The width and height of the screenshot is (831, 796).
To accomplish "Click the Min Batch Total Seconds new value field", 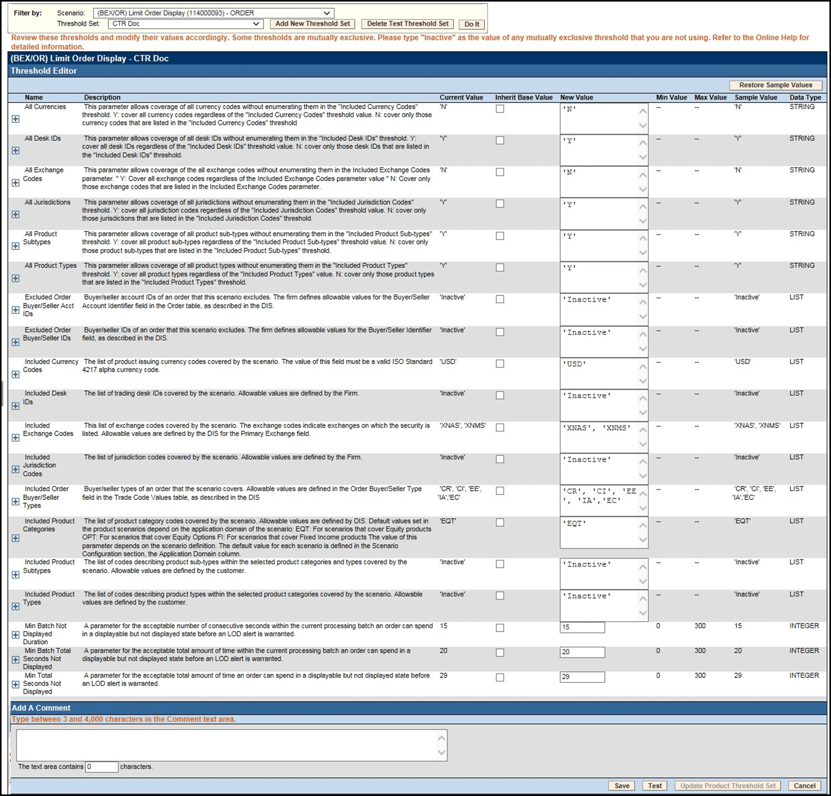I will 582,652.
